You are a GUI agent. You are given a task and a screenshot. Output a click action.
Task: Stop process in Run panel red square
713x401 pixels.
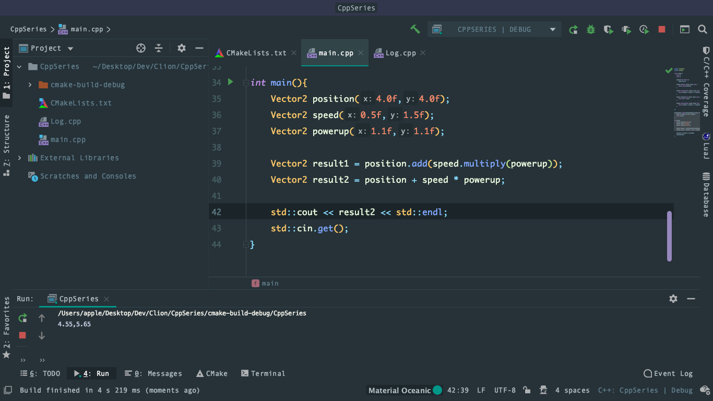pyautogui.click(x=22, y=335)
